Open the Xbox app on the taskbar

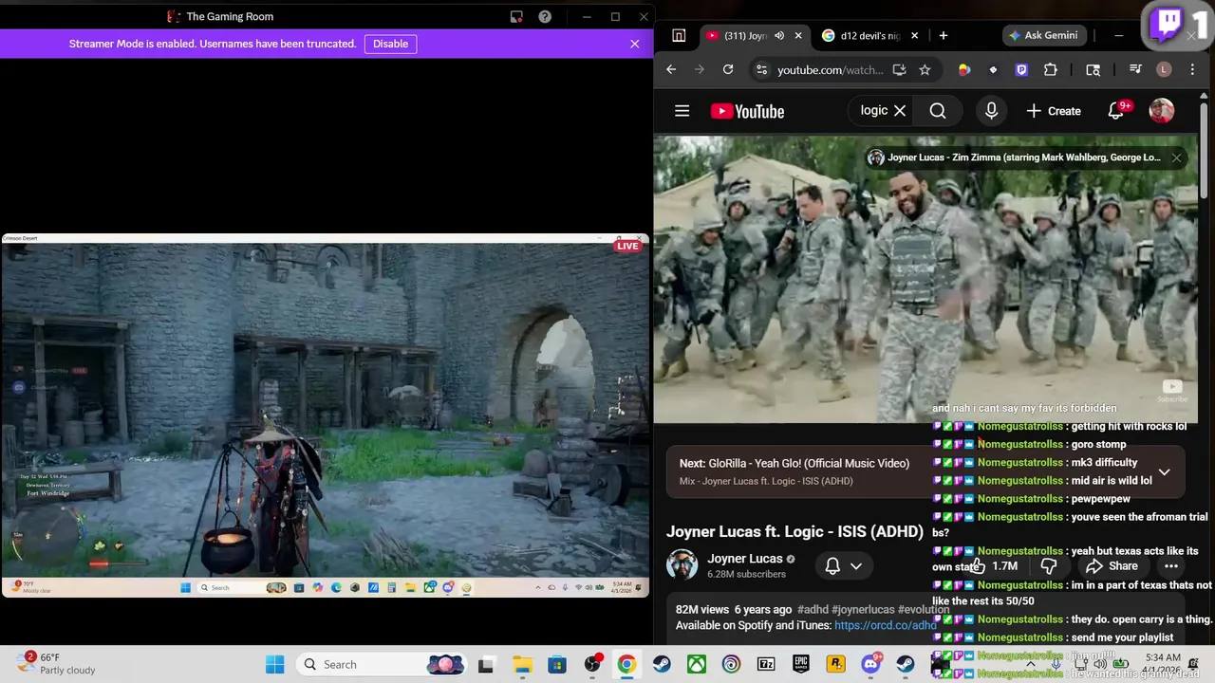697,664
